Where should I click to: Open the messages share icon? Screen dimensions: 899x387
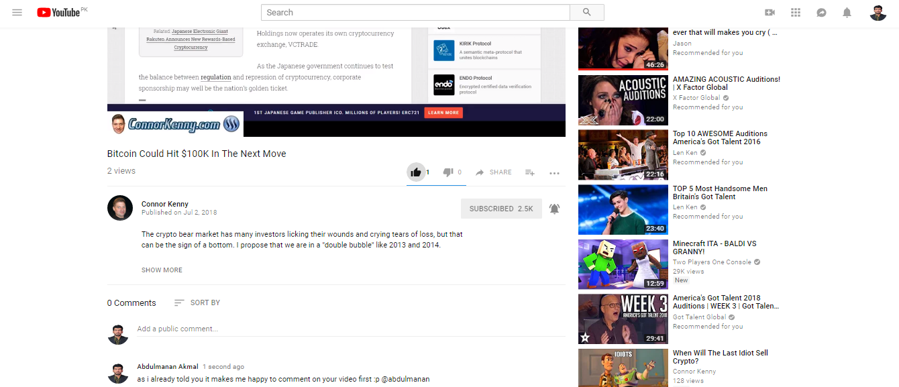(x=821, y=13)
